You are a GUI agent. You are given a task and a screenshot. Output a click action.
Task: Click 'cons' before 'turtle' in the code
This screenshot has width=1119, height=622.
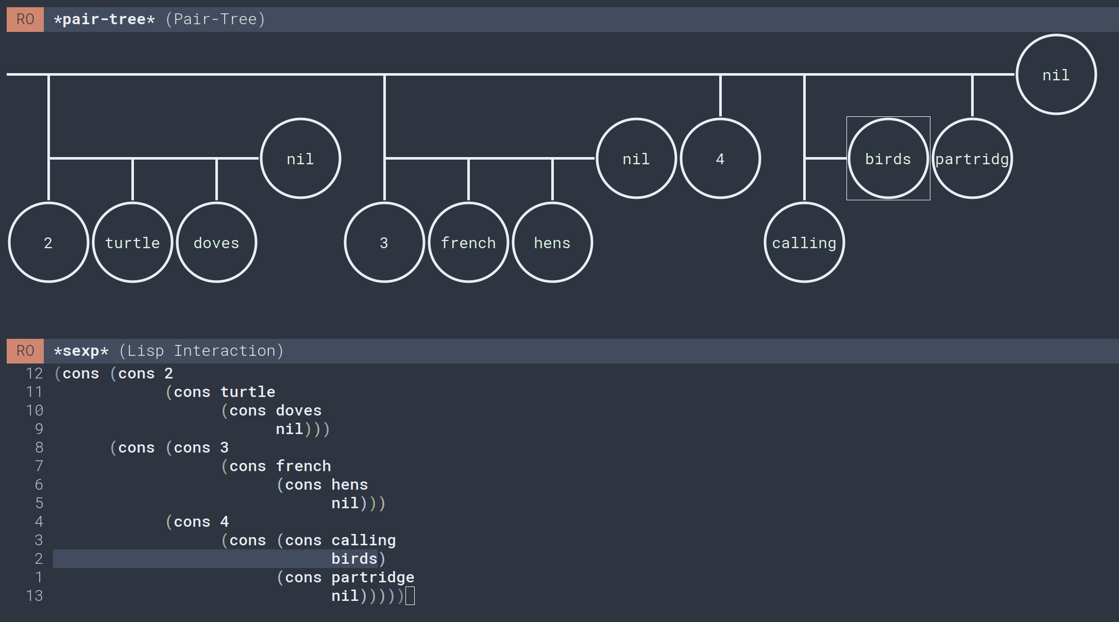(x=192, y=392)
